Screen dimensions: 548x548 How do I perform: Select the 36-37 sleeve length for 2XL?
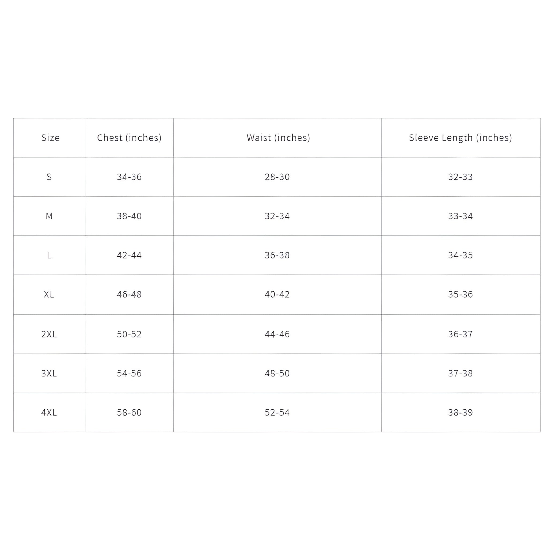(x=460, y=334)
